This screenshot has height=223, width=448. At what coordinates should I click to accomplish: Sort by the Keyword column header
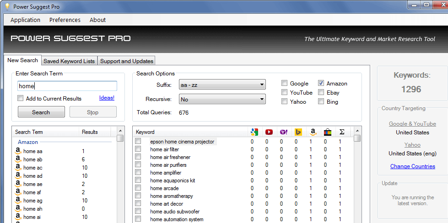click(191, 132)
